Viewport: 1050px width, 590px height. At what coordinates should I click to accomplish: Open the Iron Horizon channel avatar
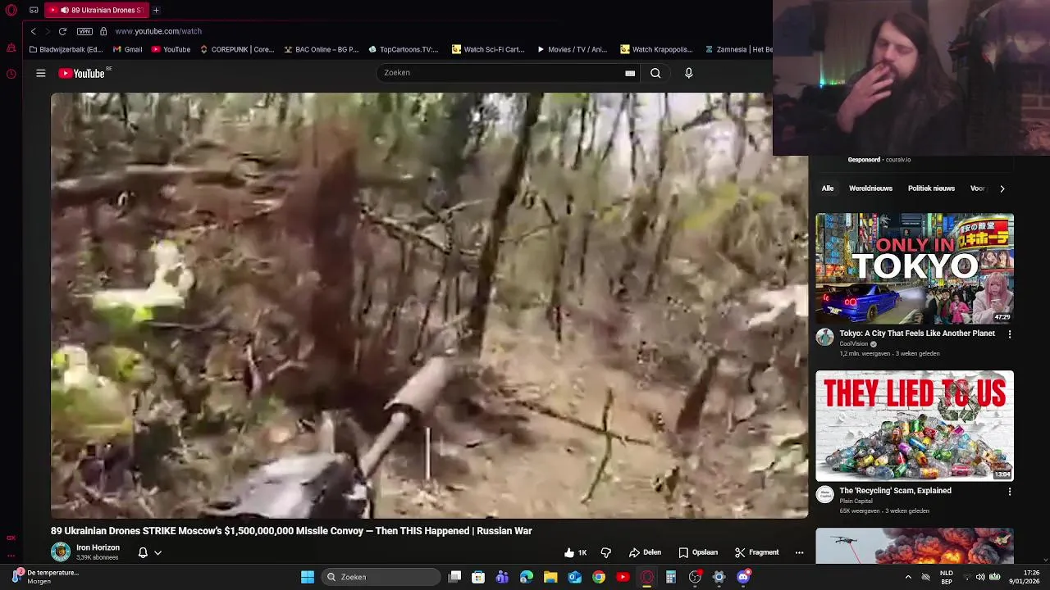tap(61, 552)
